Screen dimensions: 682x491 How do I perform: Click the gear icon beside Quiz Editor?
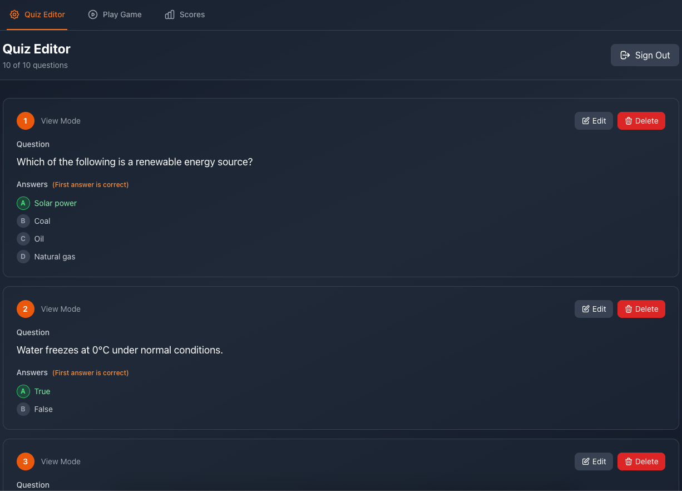point(14,14)
